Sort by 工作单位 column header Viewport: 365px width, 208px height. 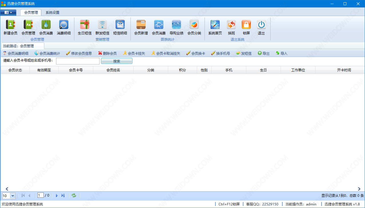(x=298, y=70)
